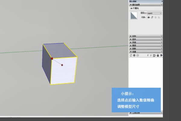Expand the 风格 (Styles) panel
The width and height of the screenshot is (181, 121).
pyautogui.click(x=131, y=42)
